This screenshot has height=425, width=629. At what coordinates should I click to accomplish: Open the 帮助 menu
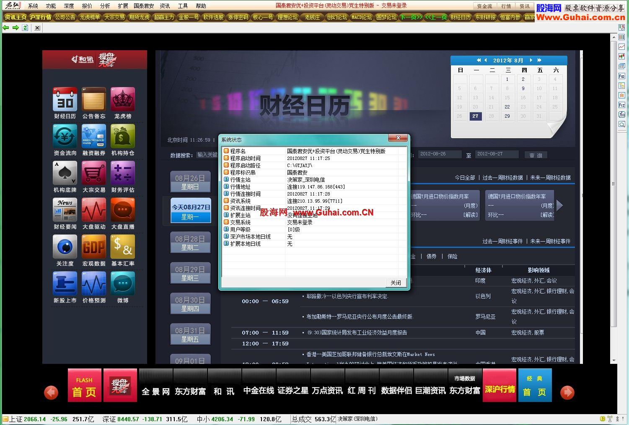click(201, 6)
